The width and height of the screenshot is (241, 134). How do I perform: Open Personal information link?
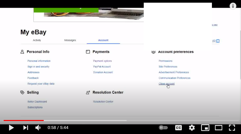coord(39,61)
